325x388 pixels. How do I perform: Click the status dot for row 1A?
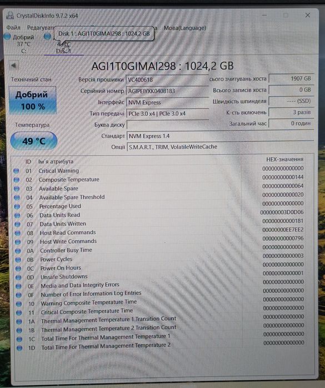pyautogui.click(x=19, y=322)
